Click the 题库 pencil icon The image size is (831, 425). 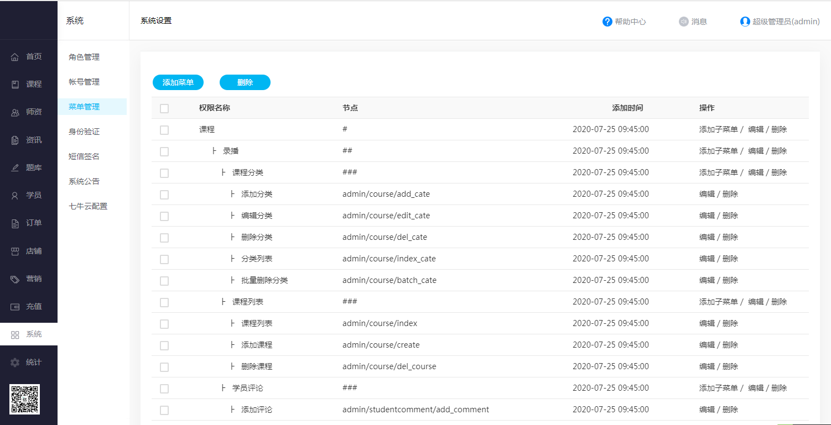[x=15, y=168]
